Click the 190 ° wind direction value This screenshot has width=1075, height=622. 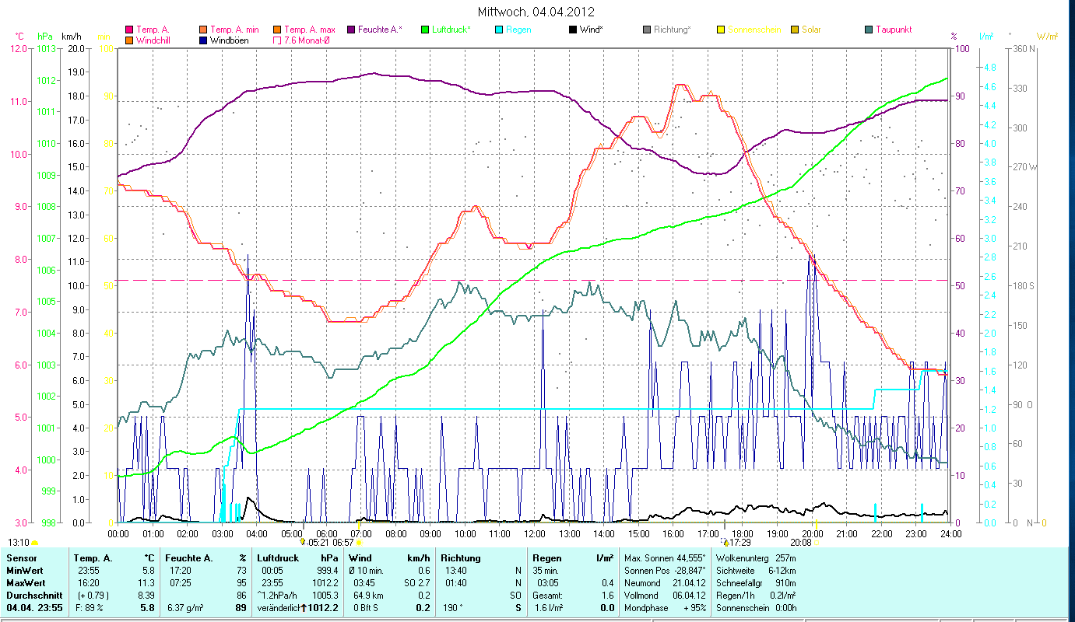pos(452,608)
